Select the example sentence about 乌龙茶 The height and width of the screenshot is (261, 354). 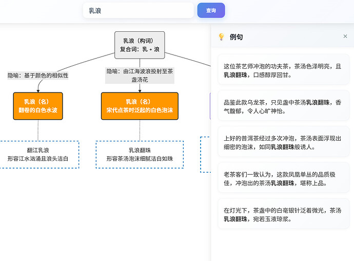(283, 106)
